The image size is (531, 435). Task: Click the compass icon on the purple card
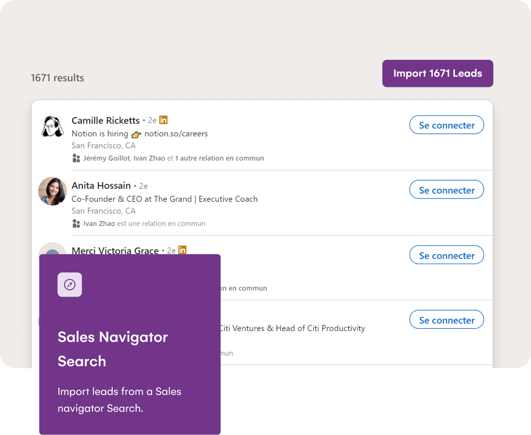coord(70,285)
